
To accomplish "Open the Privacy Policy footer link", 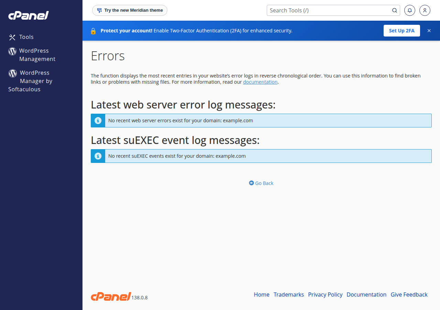I will coord(325,294).
